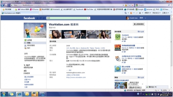This screenshot has width=173, height=97.
Task: Open the Mobile01 favorites bookmark
Action: (x=55, y=9)
